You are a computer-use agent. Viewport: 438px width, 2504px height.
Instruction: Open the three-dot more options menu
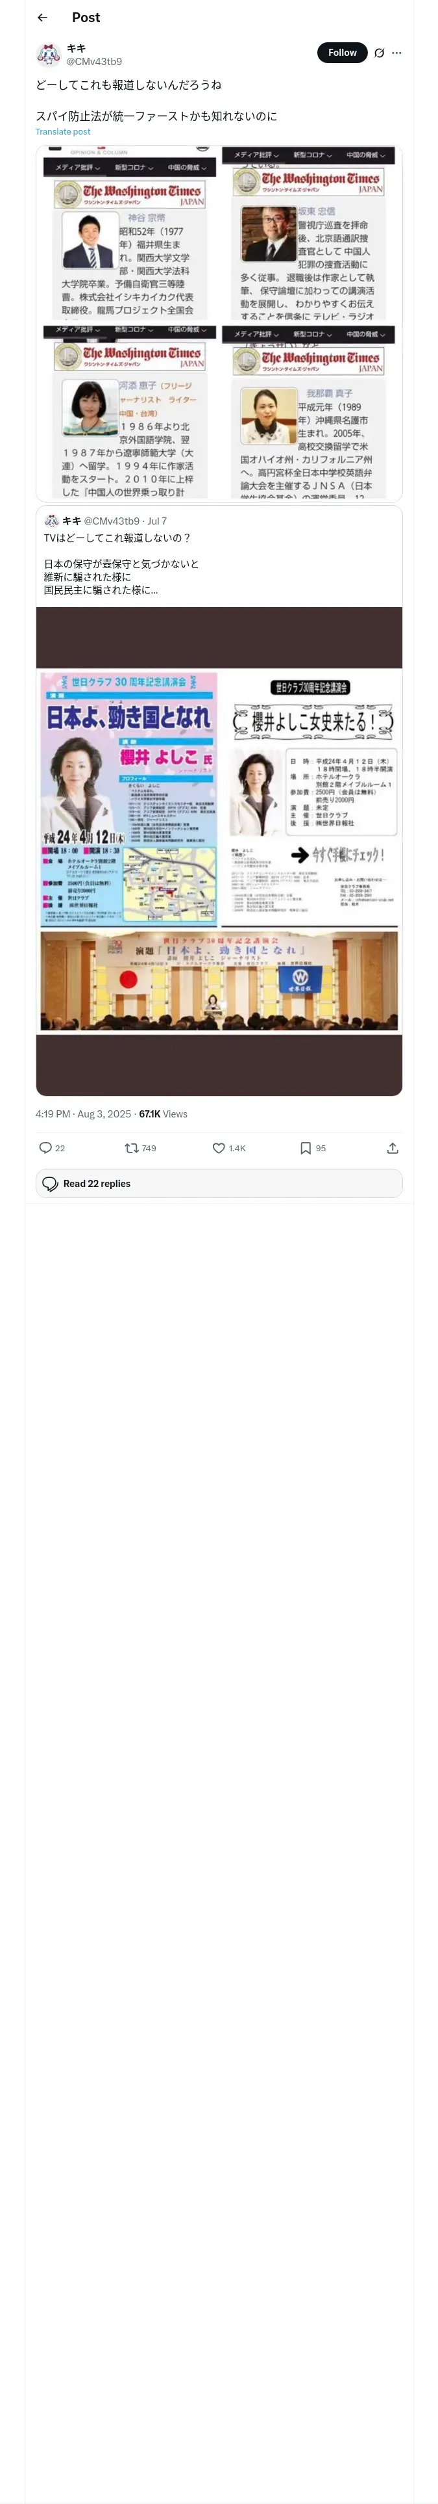point(396,53)
